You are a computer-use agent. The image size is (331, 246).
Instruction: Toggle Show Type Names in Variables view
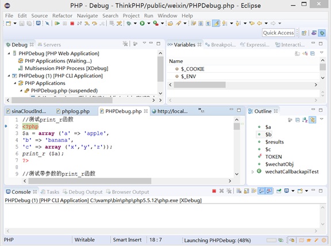(x=297, y=53)
